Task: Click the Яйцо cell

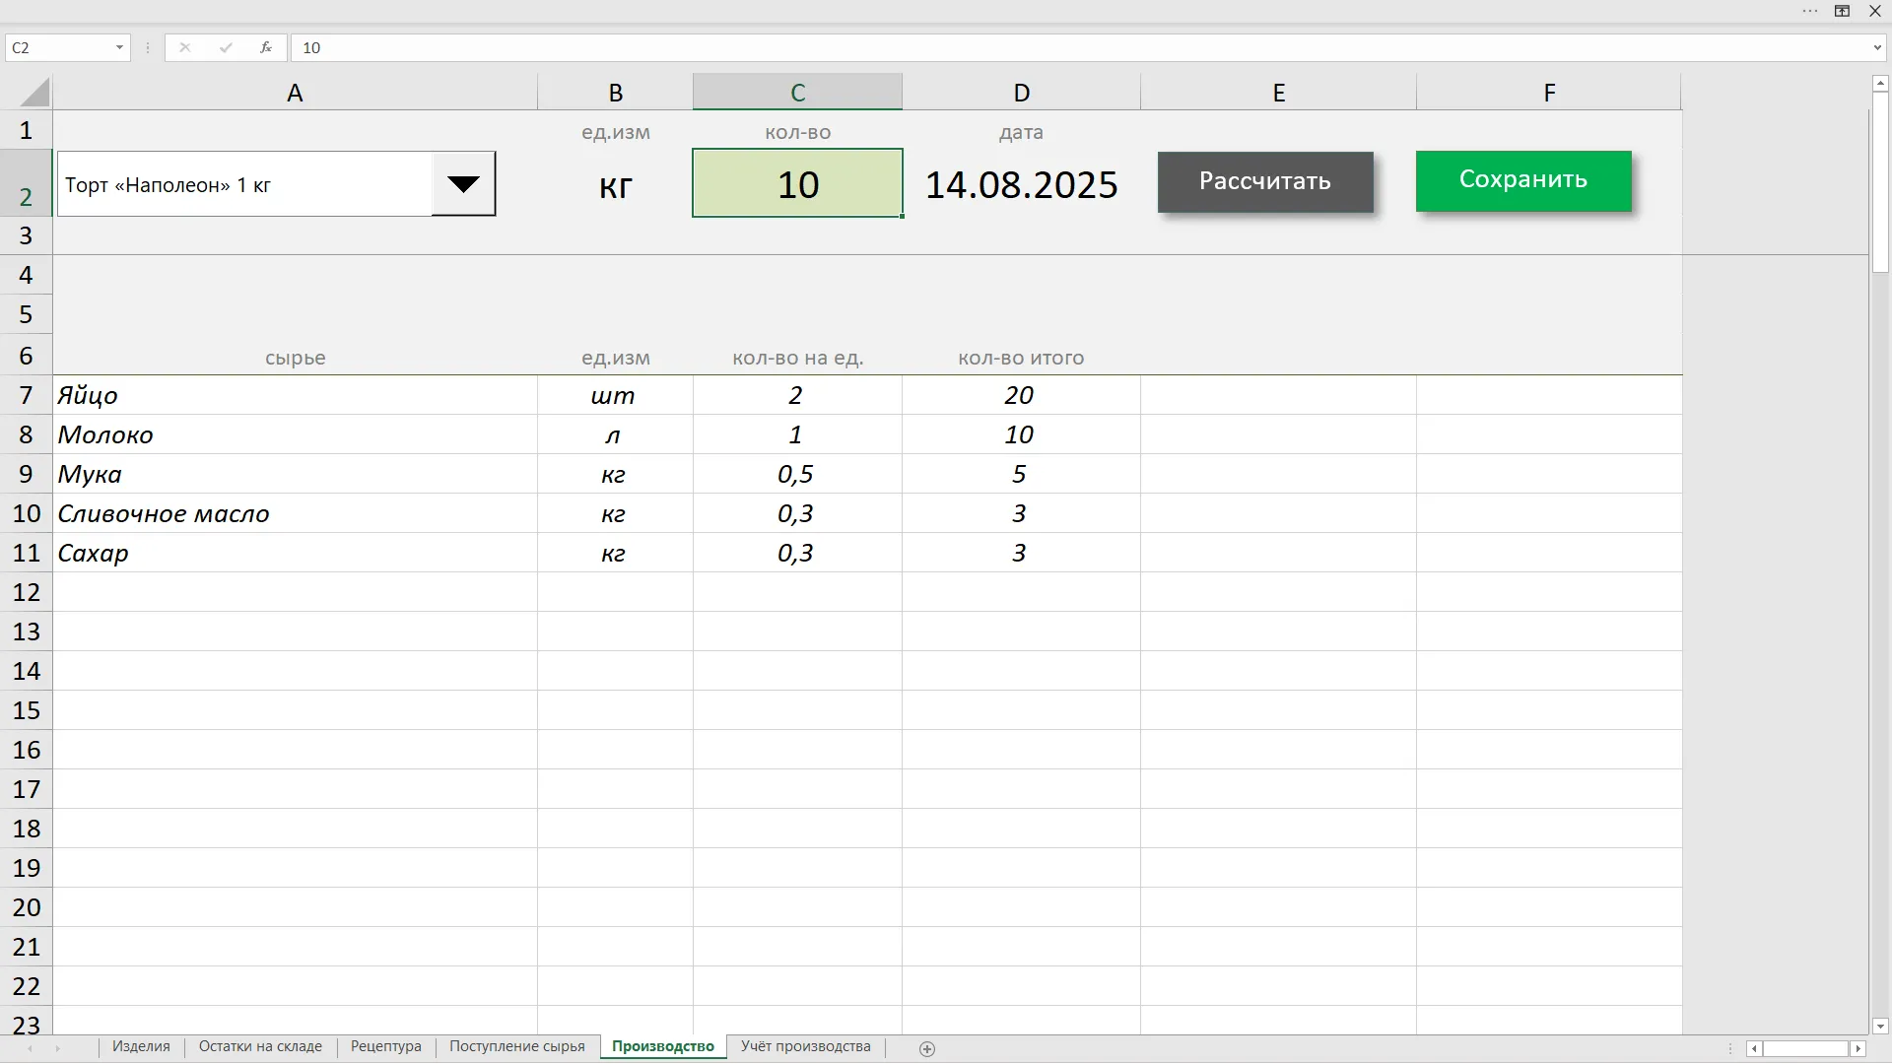Action: 295,395
